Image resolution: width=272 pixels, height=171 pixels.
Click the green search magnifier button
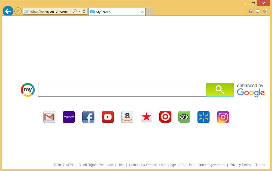click(220, 90)
